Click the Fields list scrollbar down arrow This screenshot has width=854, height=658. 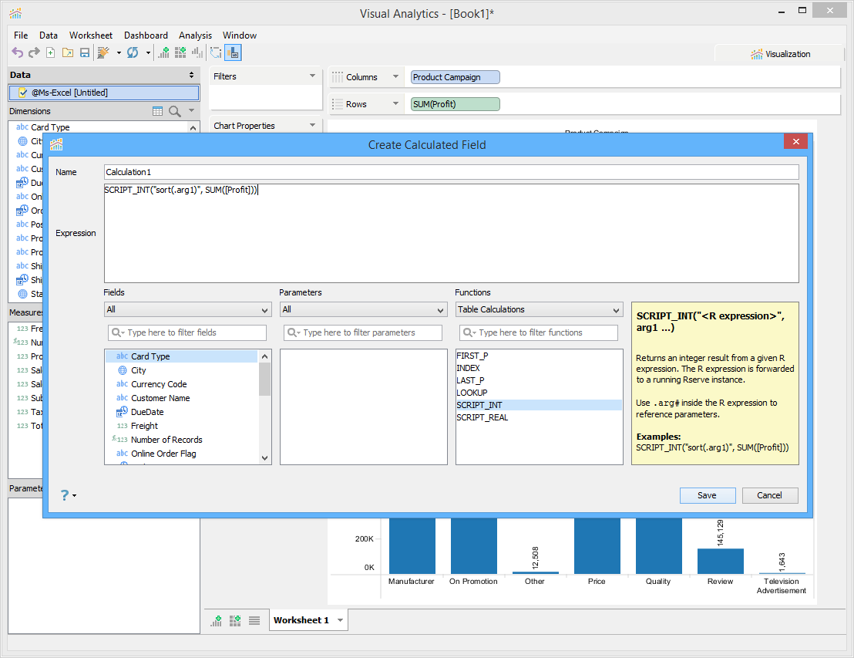(x=265, y=458)
